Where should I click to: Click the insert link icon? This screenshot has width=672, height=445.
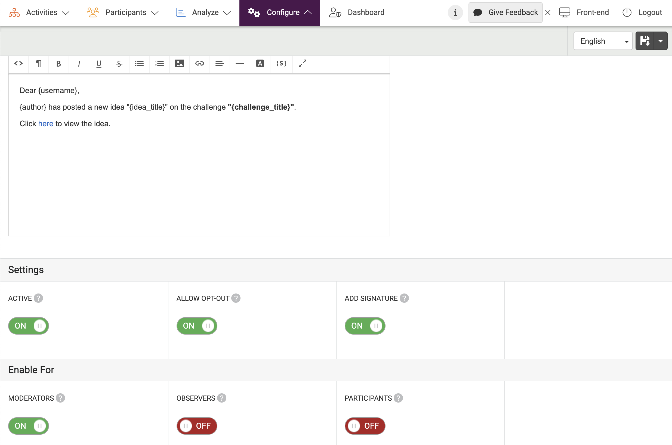click(199, 64)
